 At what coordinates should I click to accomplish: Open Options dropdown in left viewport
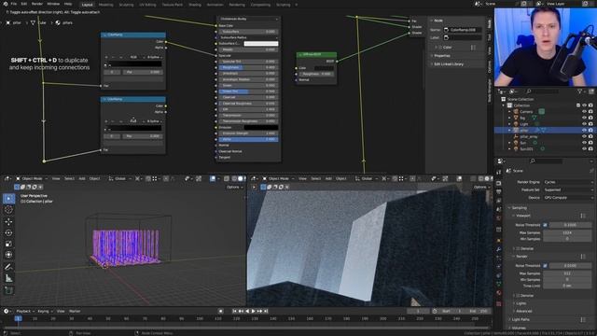click(x=234, y=187)
